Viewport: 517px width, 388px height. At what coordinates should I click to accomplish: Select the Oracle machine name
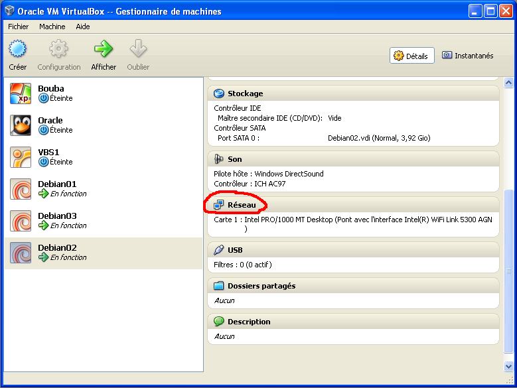point(50,120)
